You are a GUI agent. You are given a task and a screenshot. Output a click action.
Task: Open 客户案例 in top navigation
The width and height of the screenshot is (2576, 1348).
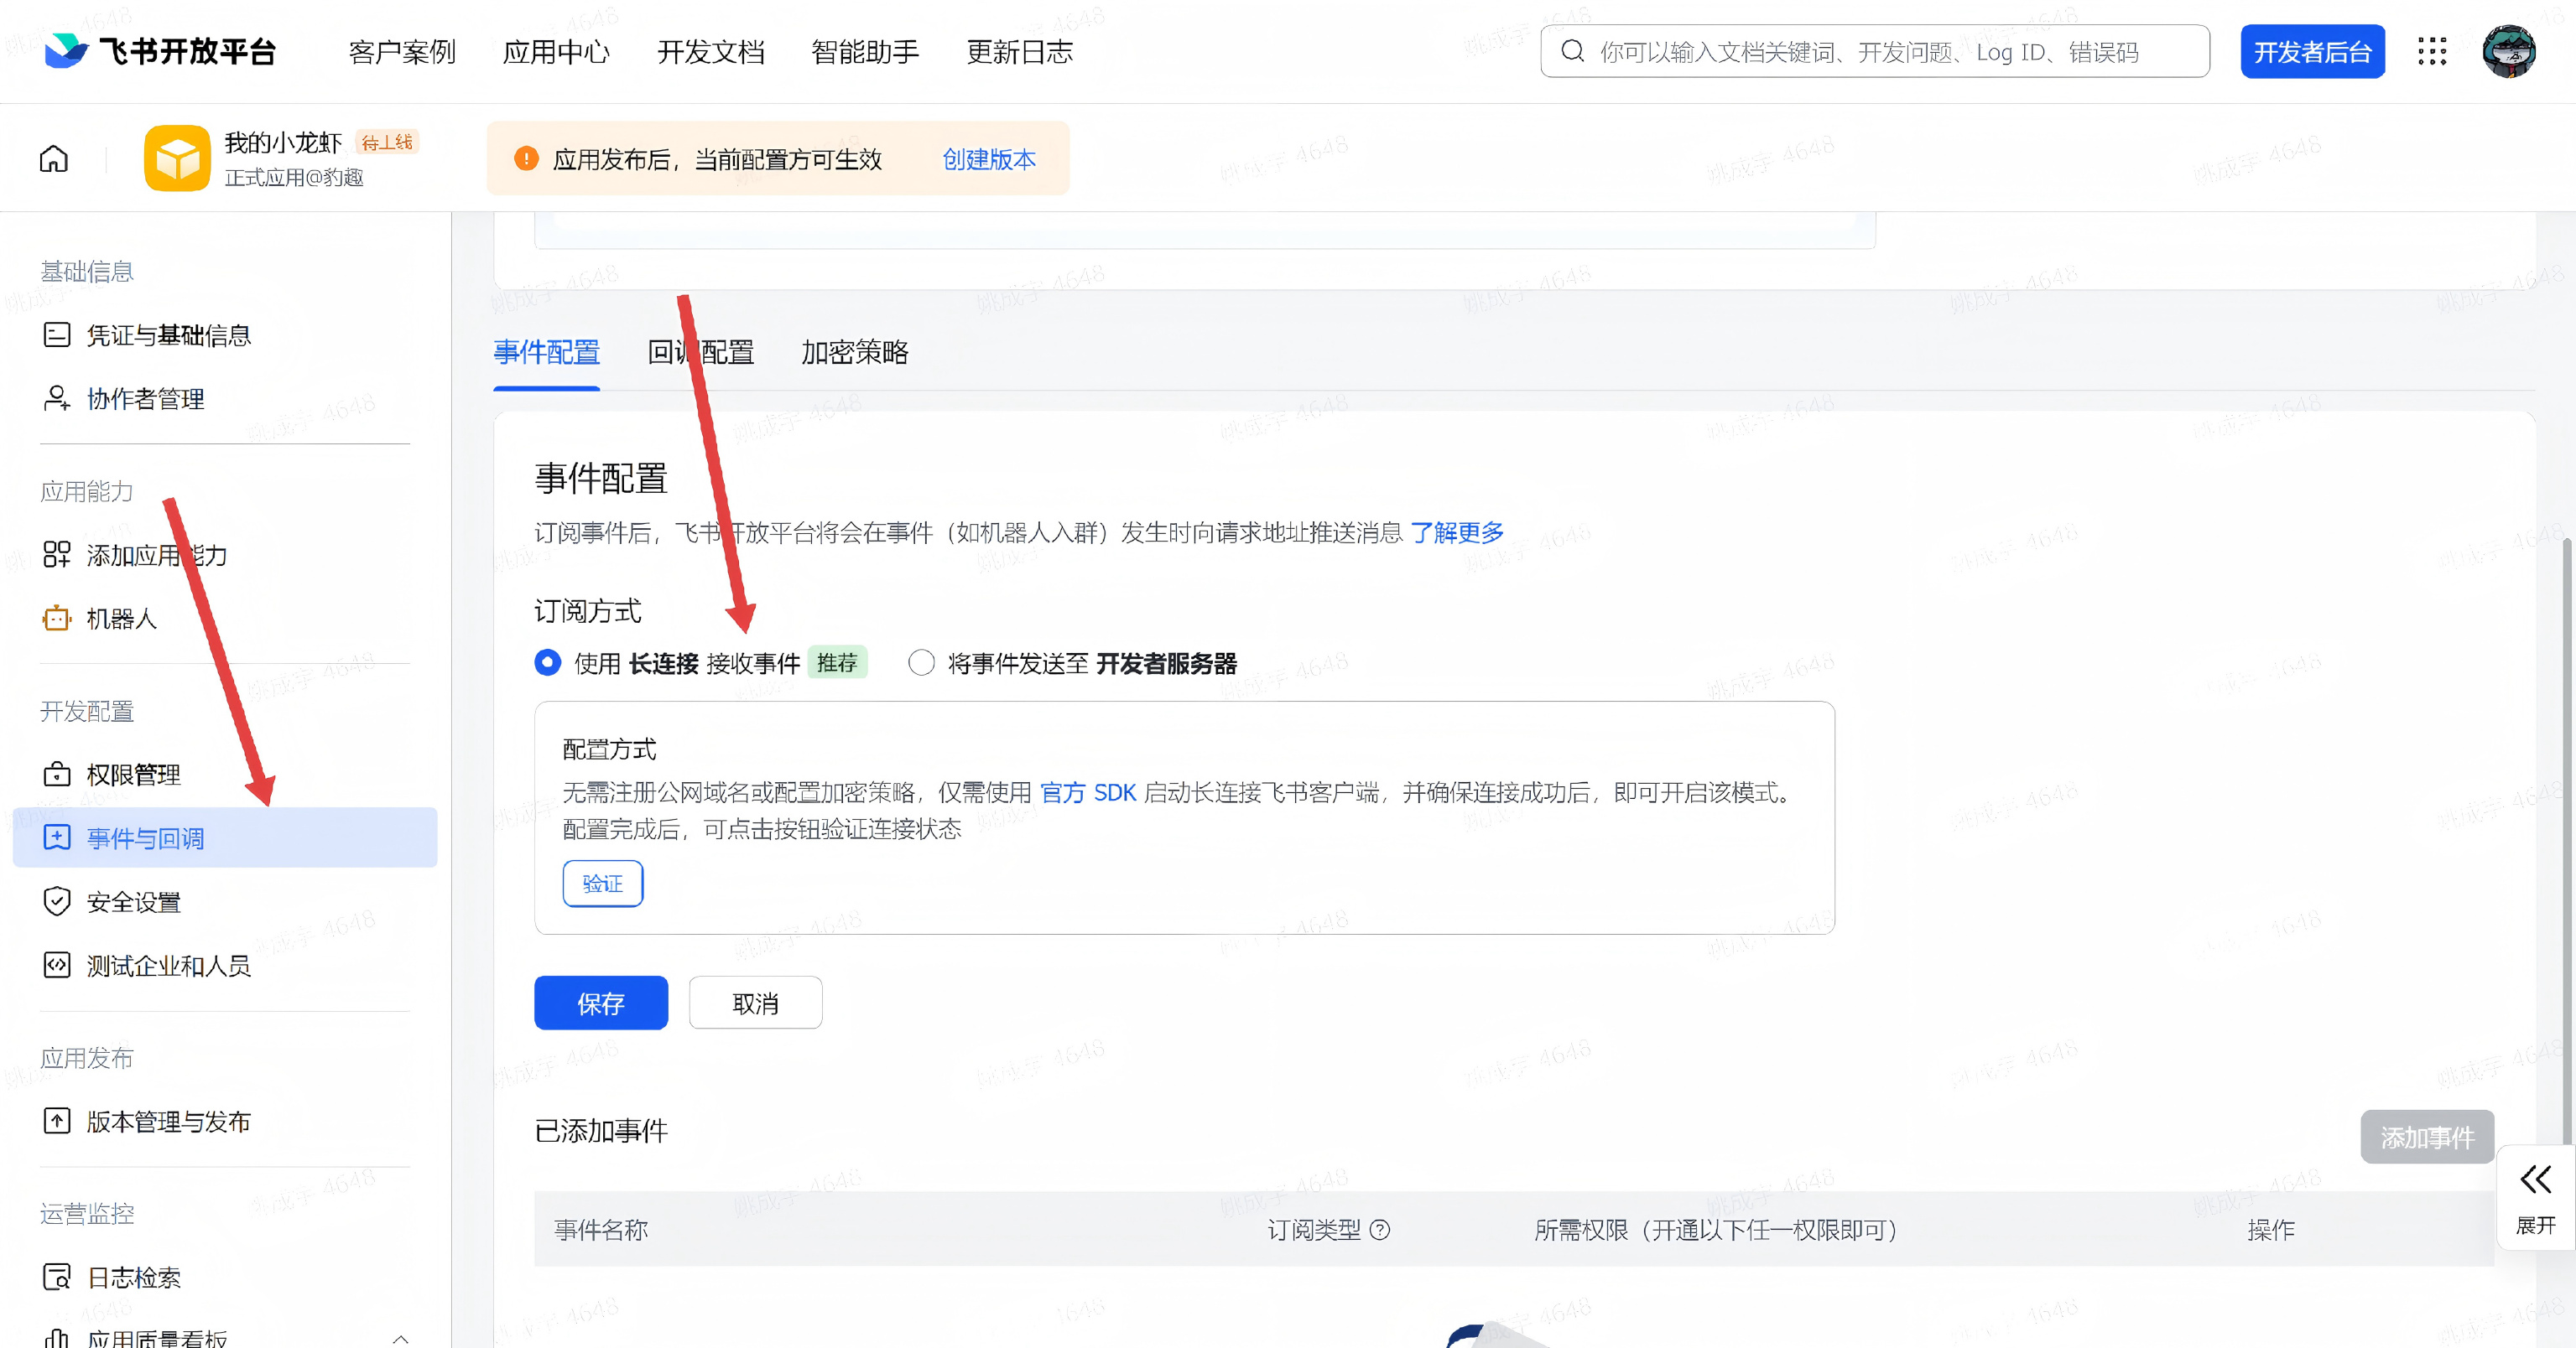click(x=402, y=52)
